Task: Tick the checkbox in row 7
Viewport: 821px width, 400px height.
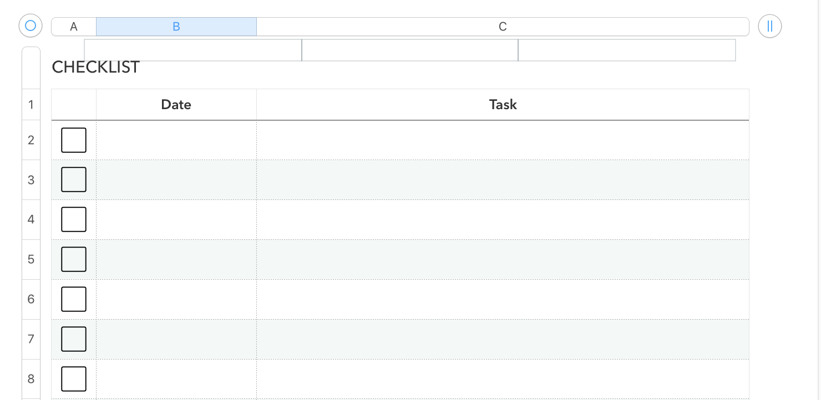Action: point(74,339)
